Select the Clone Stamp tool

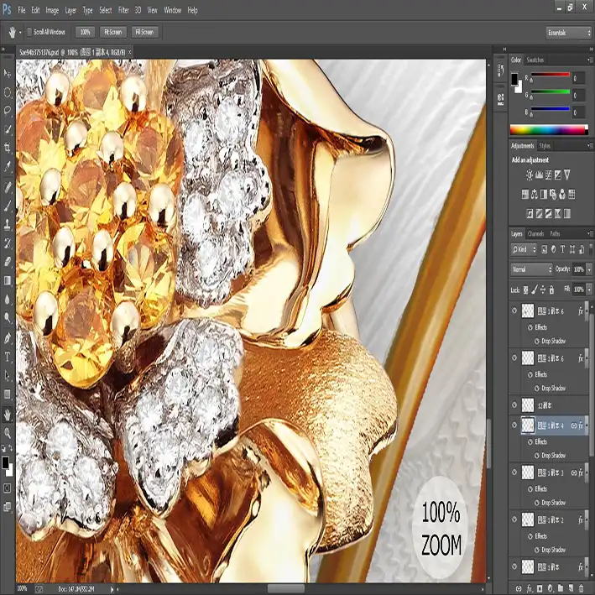pyautogui.click(x=8, y=224)
